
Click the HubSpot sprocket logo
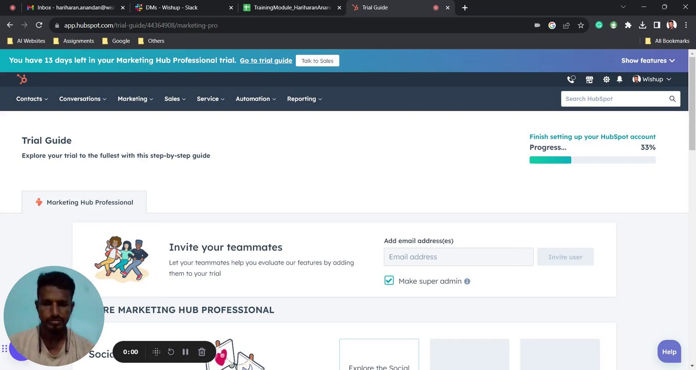pos(22,79)
